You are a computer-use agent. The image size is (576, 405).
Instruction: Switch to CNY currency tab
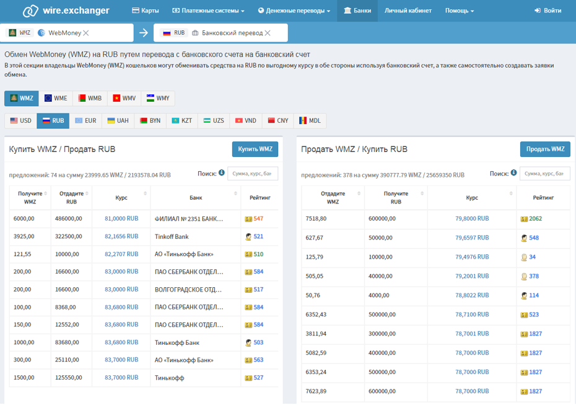point(278,121)
